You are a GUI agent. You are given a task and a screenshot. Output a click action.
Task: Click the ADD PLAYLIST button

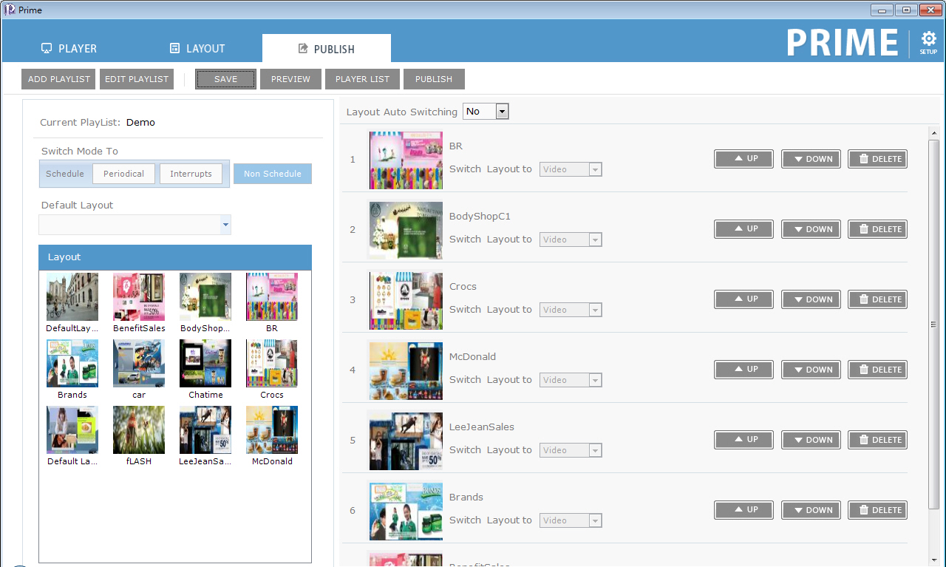coord(59,79)
